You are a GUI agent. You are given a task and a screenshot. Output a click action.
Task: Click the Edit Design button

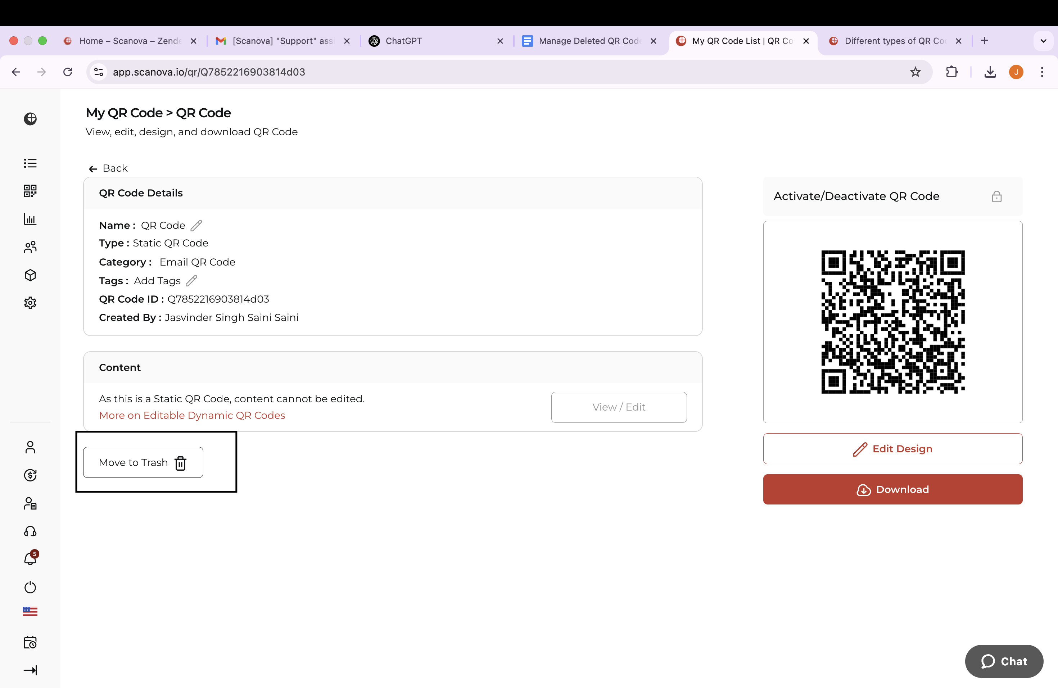click(x=892, y=449)
